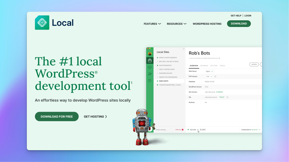Select the Local Sites sidebar icon
Screen dimensions: 289x162
click(150, 60)
